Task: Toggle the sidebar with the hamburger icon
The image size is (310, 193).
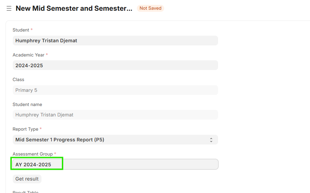Action: pos(9,8)
